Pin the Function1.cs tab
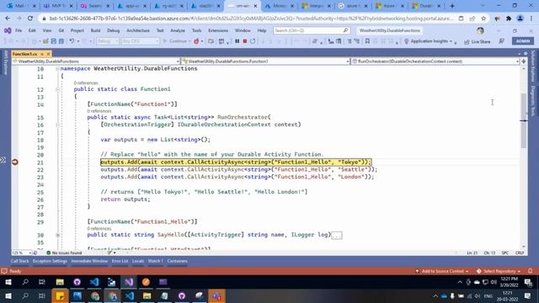This screenshot has width=539, height=303. [x=42, y=54]
